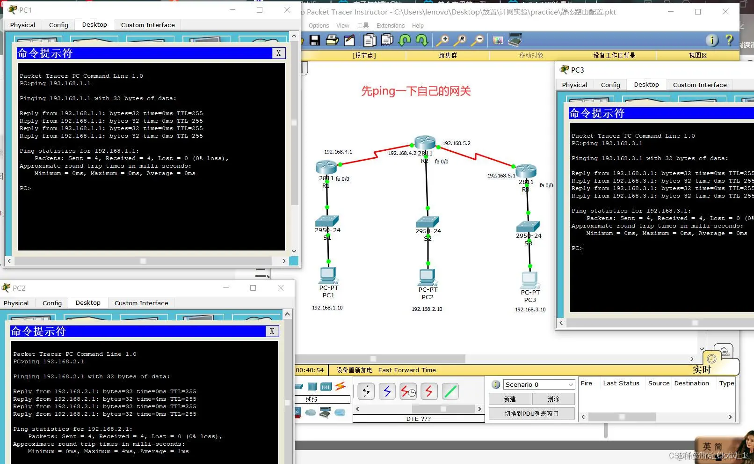754x464 pixels.
Task: Open the custom devices dialog icon
Action: pyautogui.click(x=515, y=40)
